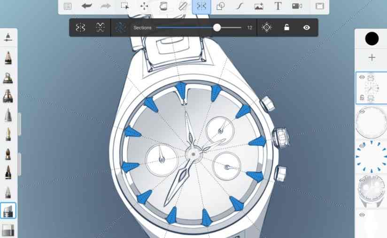Select the golden nib ink pen
The image size is (387, 238).
click(x=8, y=135)
